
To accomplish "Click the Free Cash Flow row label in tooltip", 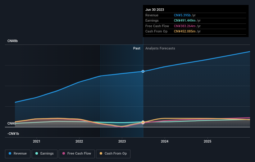I will coord(157,26).
